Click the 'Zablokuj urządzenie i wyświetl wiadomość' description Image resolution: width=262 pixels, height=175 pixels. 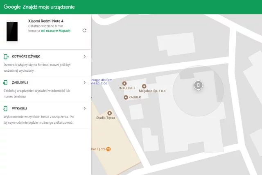click(x=37, y=93)
